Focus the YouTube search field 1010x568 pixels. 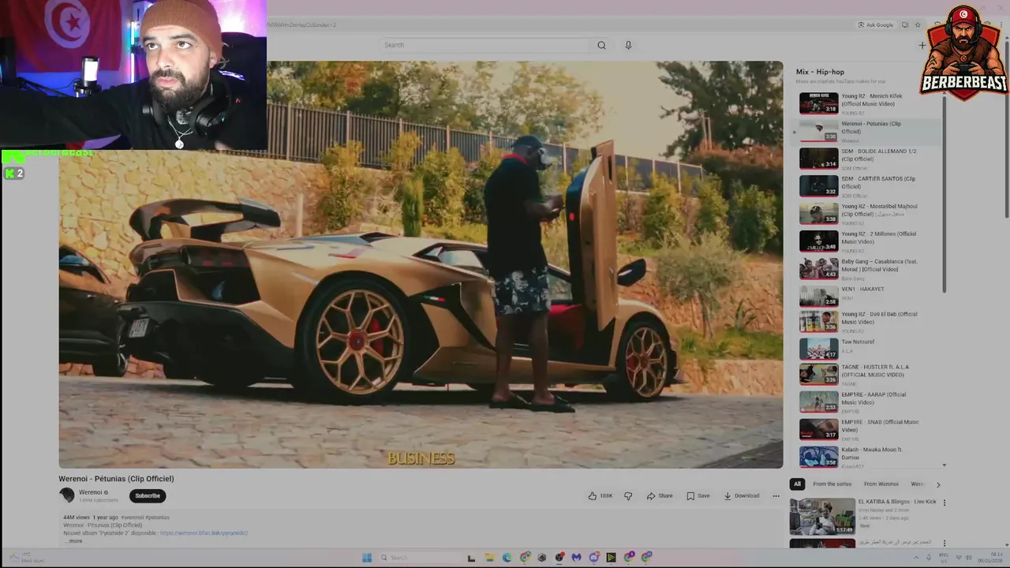pos(485,45)
